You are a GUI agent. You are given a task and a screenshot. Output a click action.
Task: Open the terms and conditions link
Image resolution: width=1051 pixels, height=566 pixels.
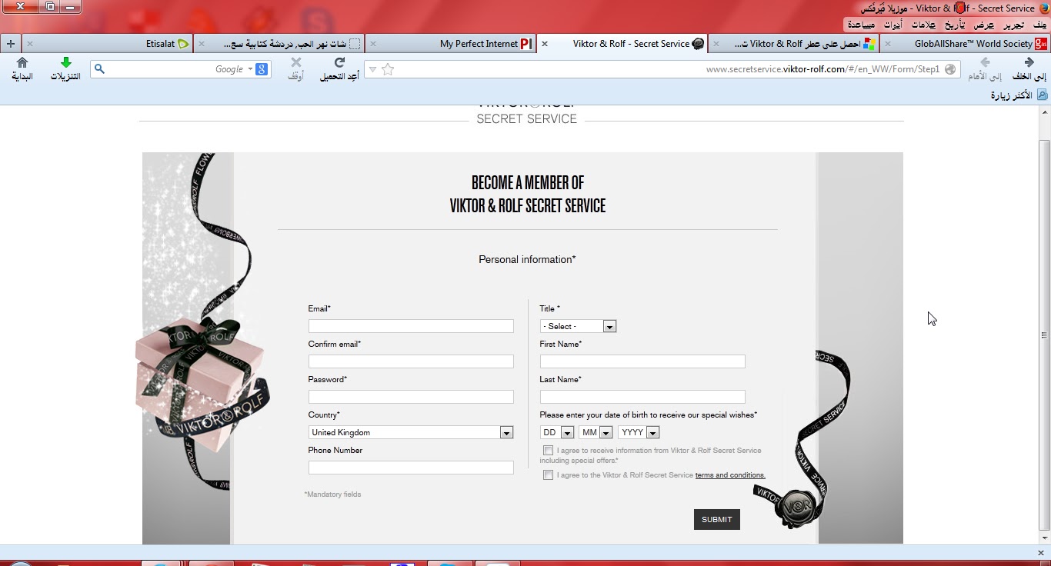pyautogui.click(x=730, y=475)
